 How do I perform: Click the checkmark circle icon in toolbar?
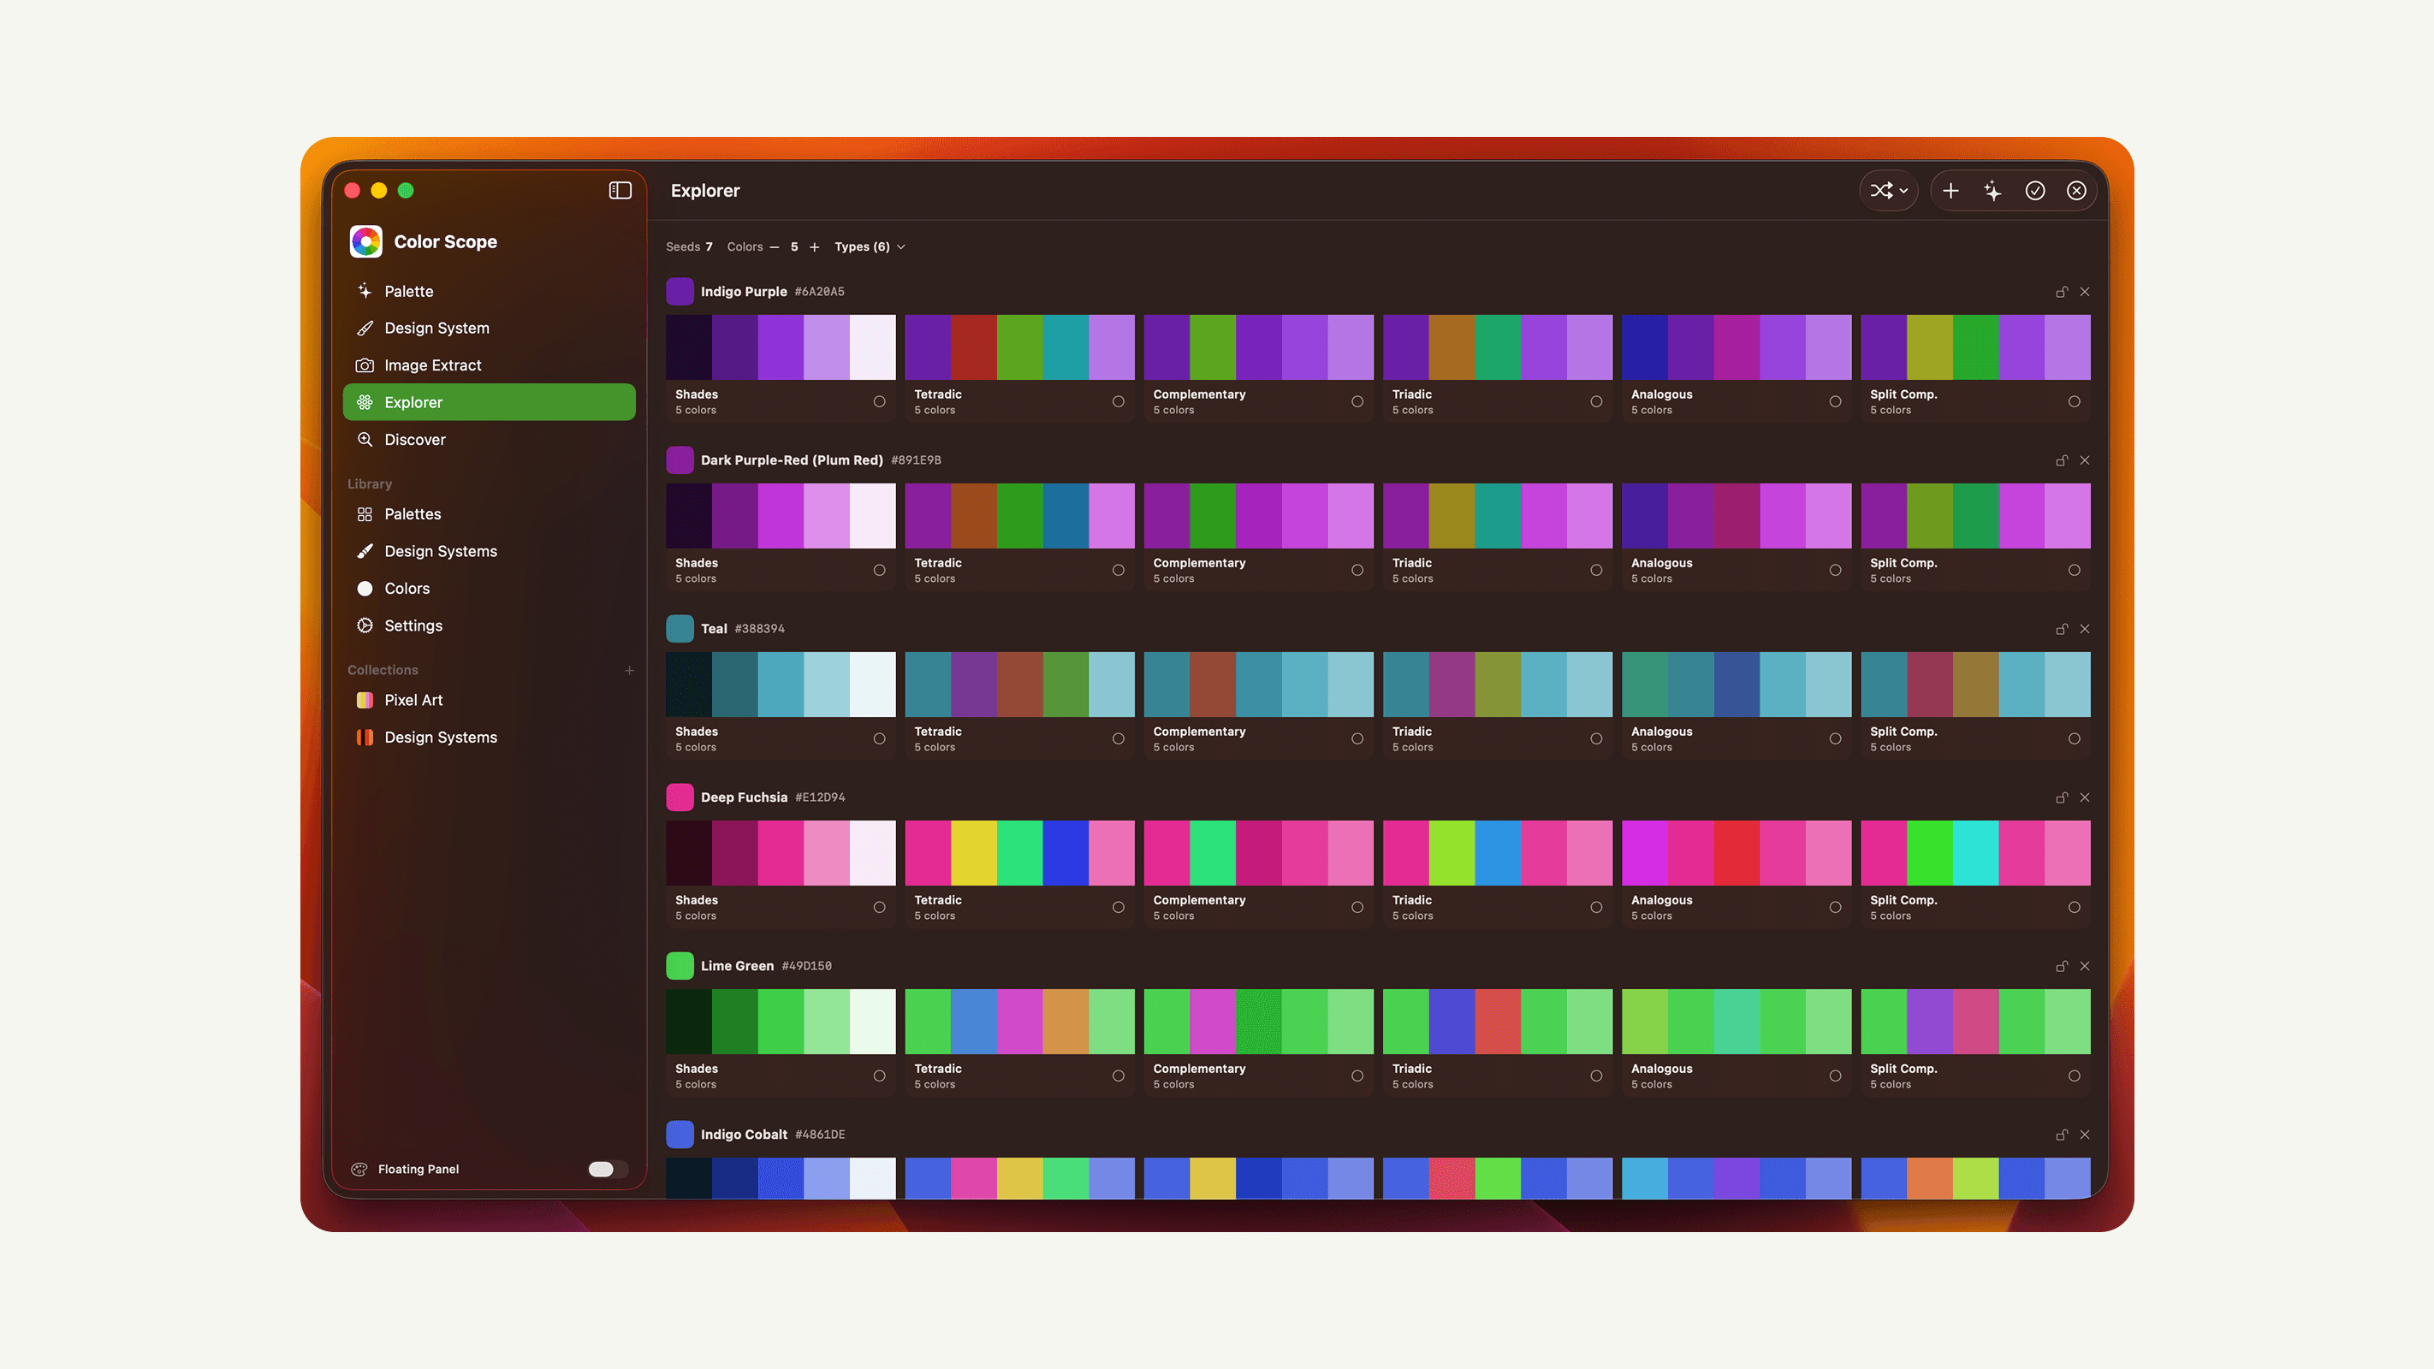(2034, 191)
